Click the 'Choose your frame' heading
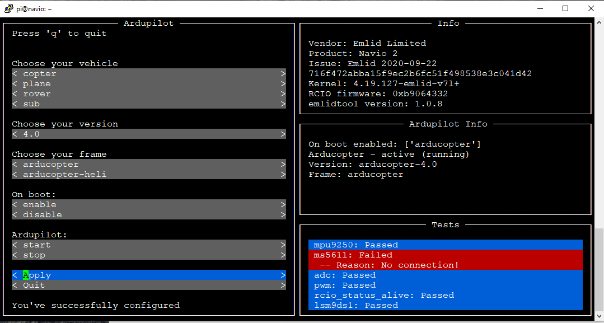This screenshot has height=323, width=604. (59, 154)
